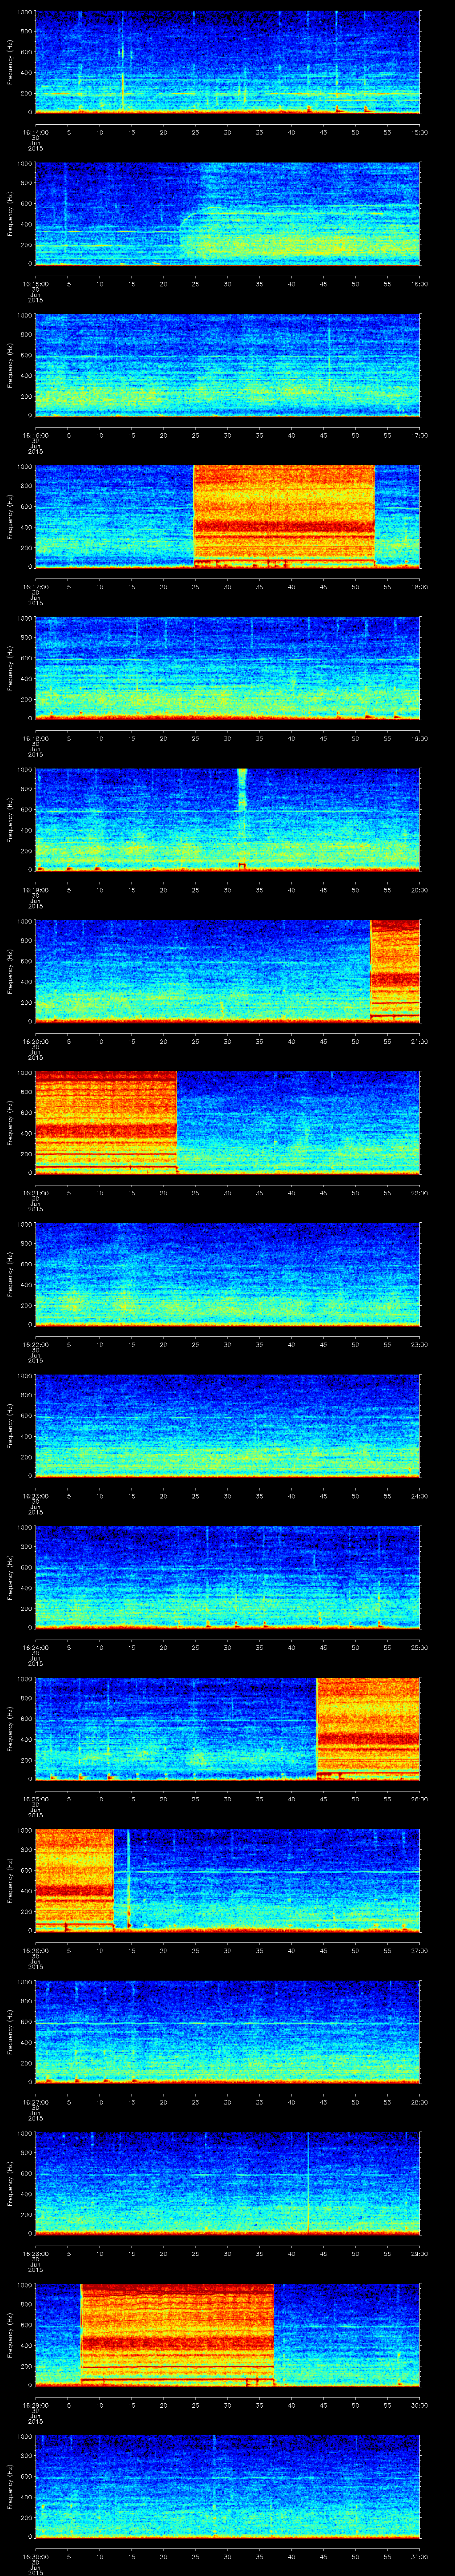Image resolution: width=455 pixels, height=2576 pixels.
Task: Click the vertical line near 43 seconds in the 16:28:00 spectrogram
Action: 309,2184
